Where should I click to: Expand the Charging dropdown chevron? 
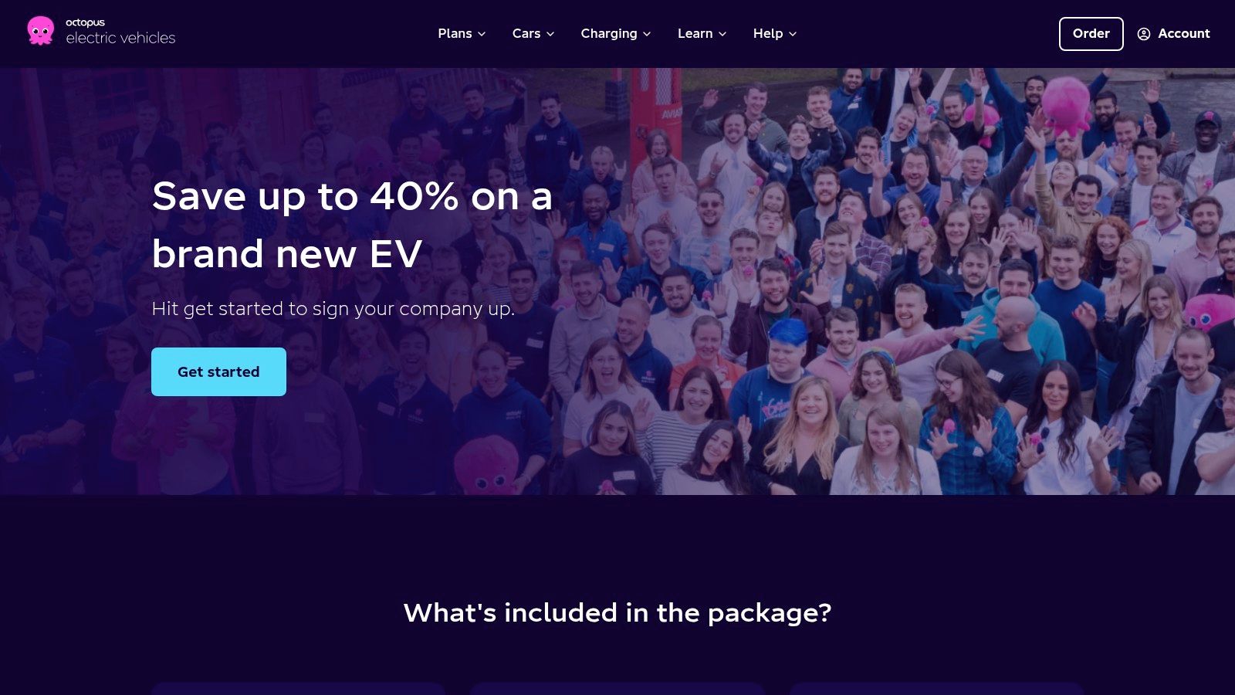click(647, 34)
